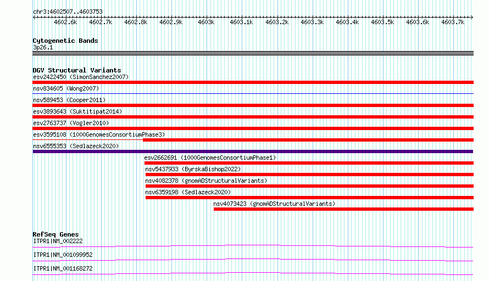Click the red bar under esv2422450
Viewport: 489px width, 281px height.
[253, 82]
